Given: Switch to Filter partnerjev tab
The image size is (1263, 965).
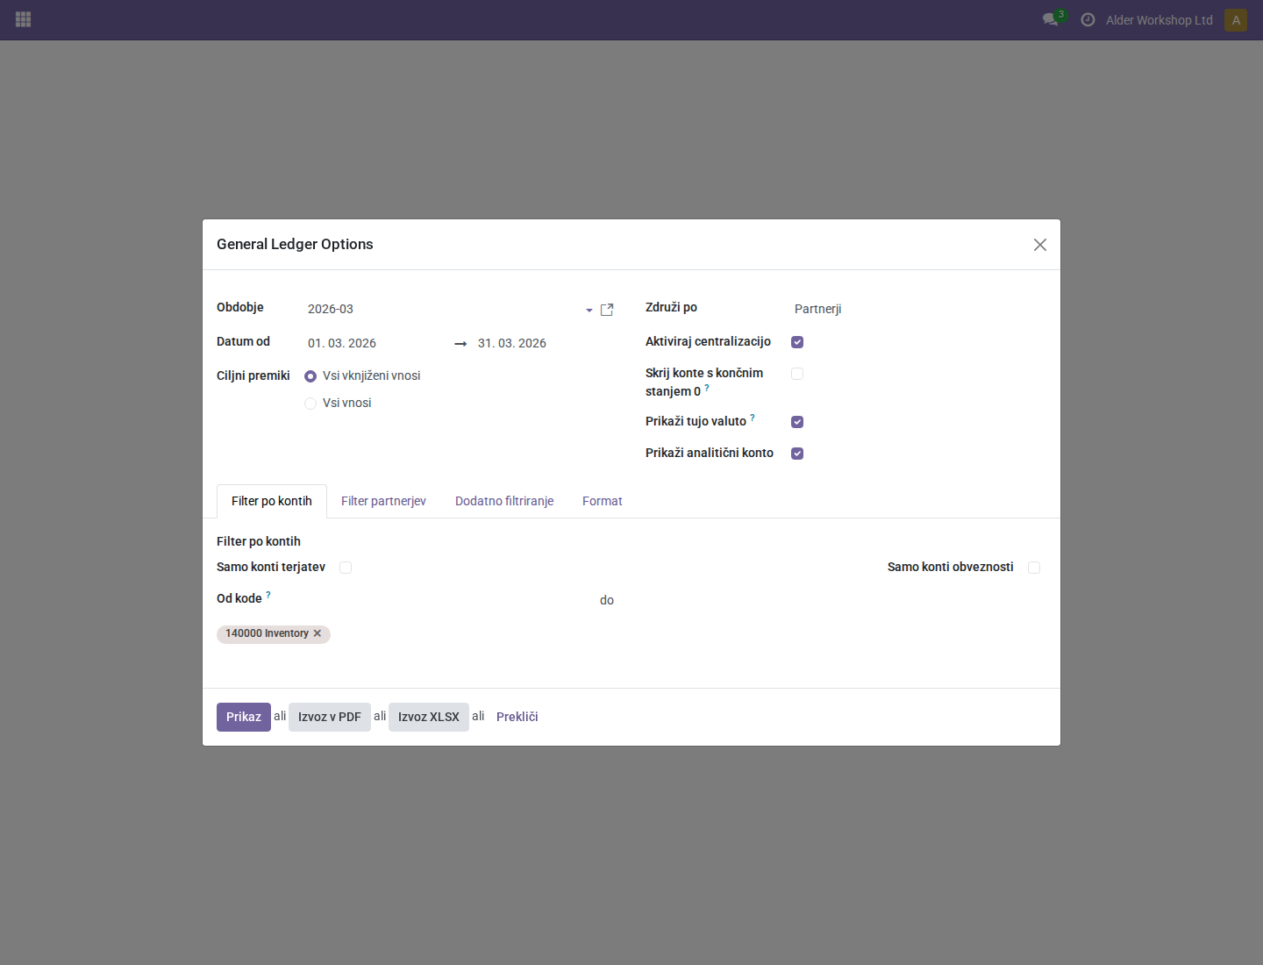Looking at the screenshot, I should click(x=383, y=501).
